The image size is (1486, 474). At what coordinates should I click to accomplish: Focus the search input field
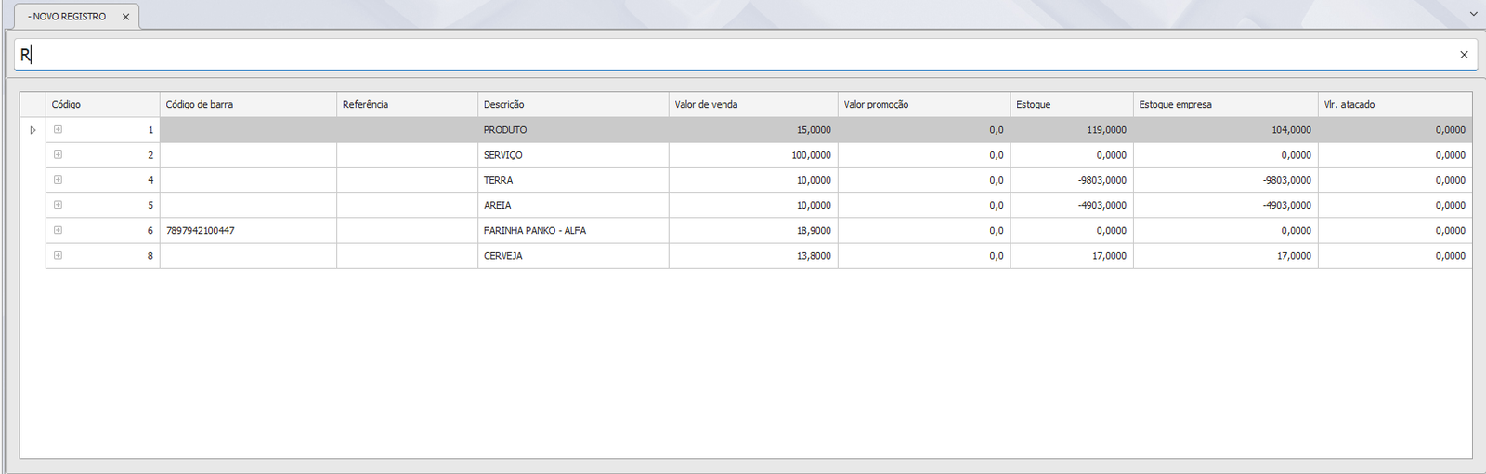[734, 55]
